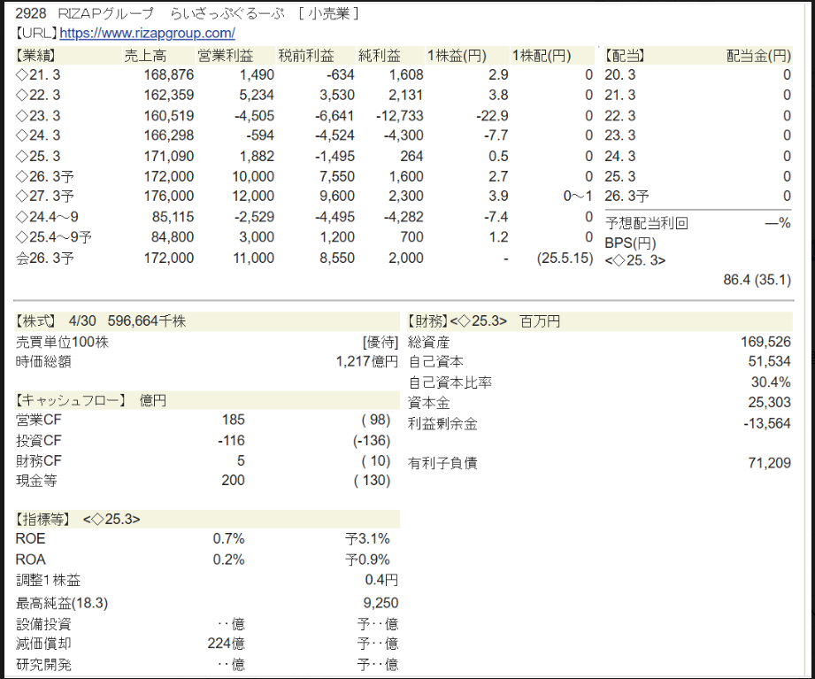Screen dimensions: 815x679
Task: Select the ◇22.3 results row label
Action: 38,95
